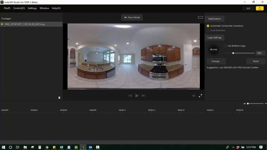This screenshot has width=267, height=150.
Task: Open Task View on taskbar
Action: coord(18,147)
